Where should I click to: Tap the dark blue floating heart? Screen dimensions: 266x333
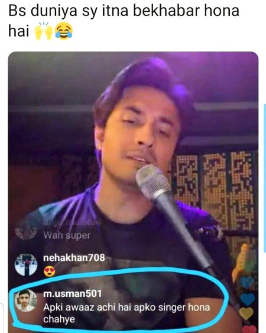tap(248, 299)
